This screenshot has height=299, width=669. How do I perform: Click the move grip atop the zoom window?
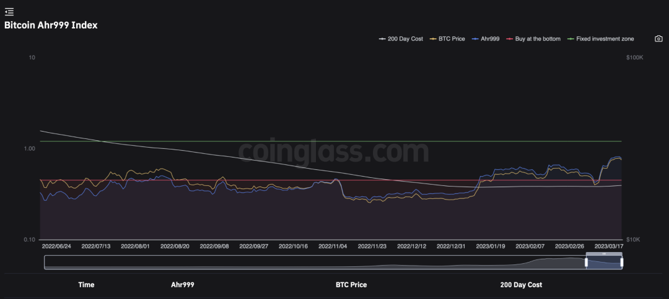click(604, 254)
